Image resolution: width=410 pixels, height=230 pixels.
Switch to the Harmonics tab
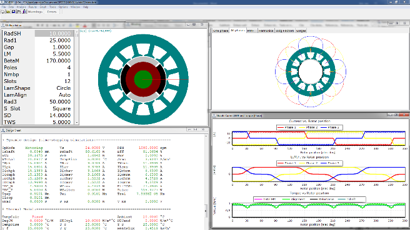pyautogui.click(x=266, y=31)
